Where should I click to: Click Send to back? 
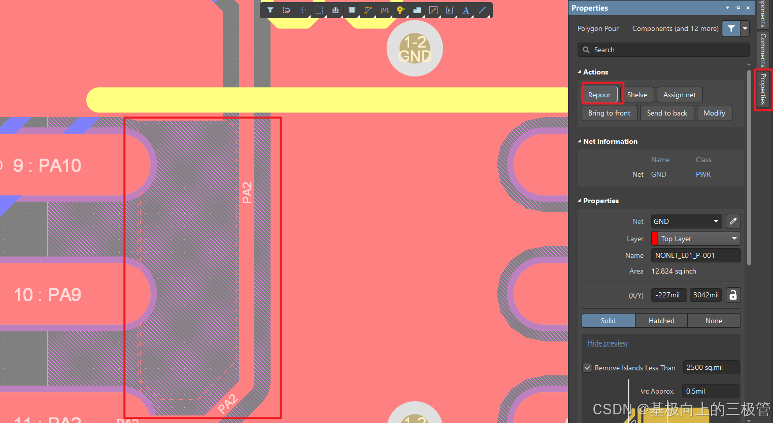(667, 113)
